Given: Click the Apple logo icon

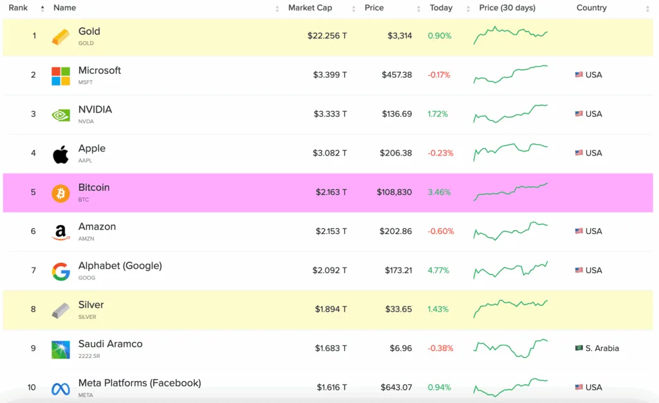Looking at the screenshot, I should pos(60,154).
